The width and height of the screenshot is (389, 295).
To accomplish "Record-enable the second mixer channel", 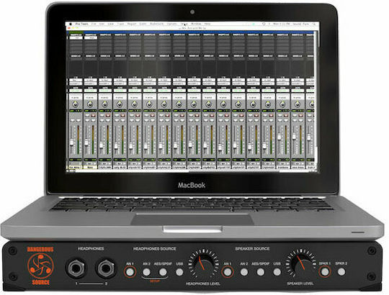I will (93, 115).
